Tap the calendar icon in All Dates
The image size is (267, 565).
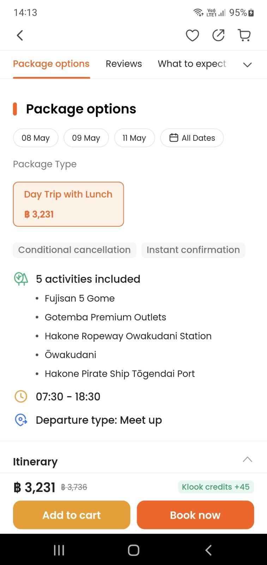pyautogui.click(x=174, y=138)
